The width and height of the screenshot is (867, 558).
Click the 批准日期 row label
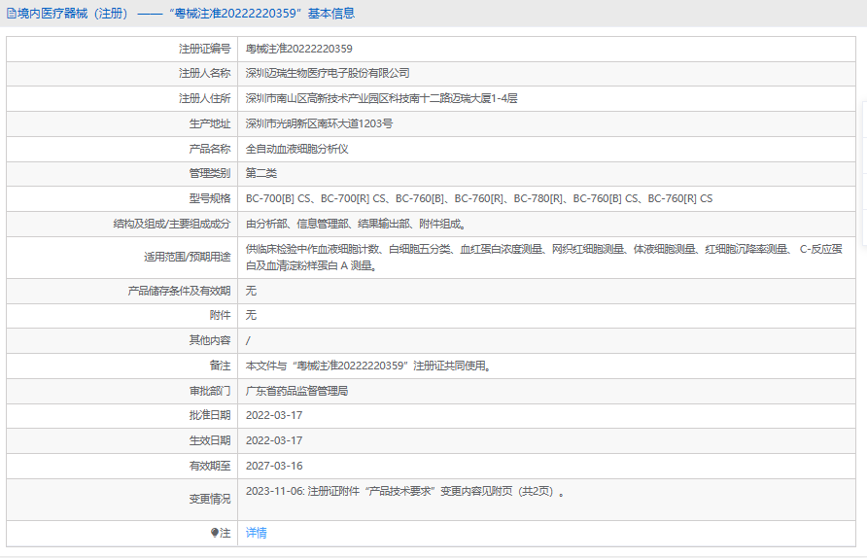click(210, 415)
